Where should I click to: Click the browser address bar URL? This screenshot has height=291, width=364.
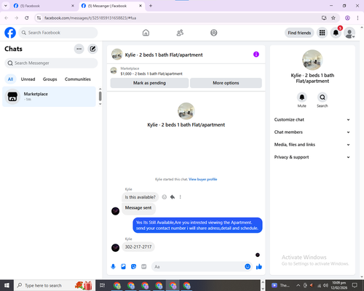pyautogui.click(x=90, y=18)
